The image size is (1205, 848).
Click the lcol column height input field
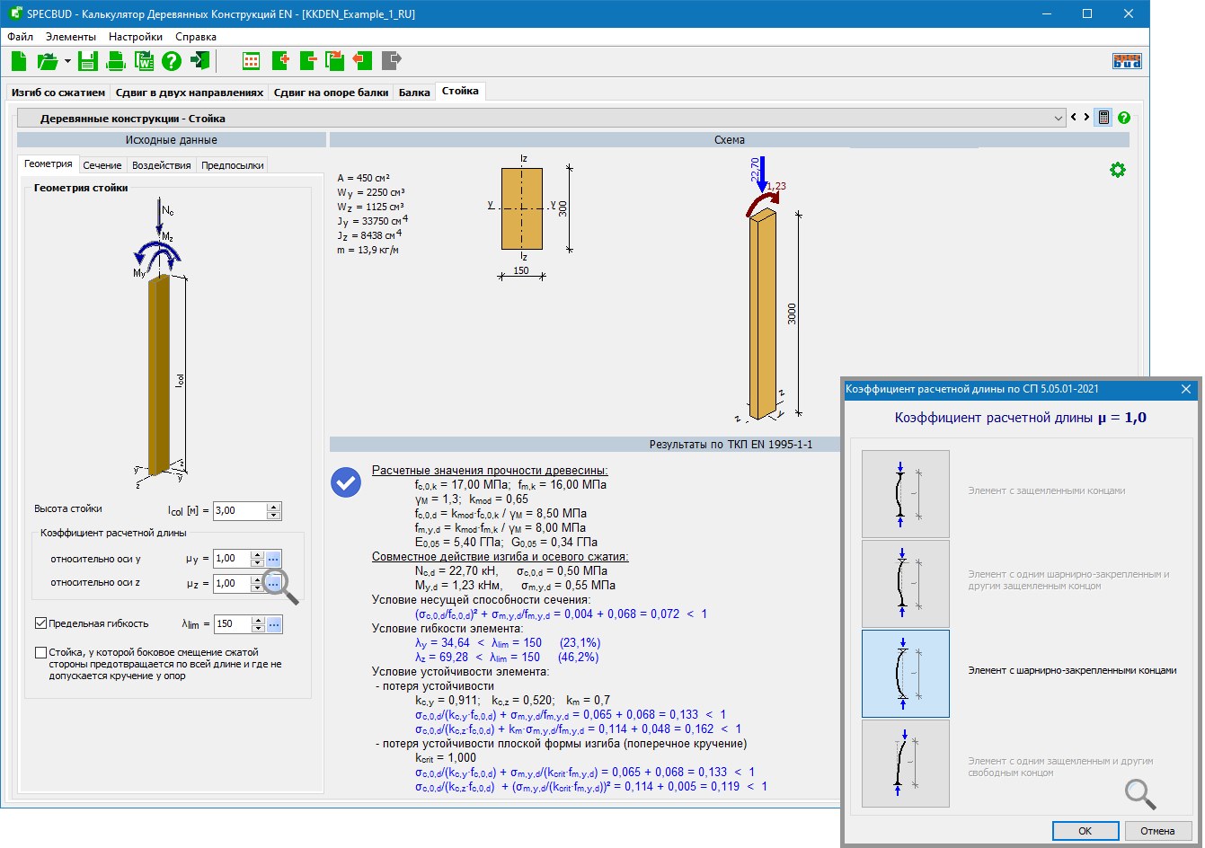click(239, 510)
